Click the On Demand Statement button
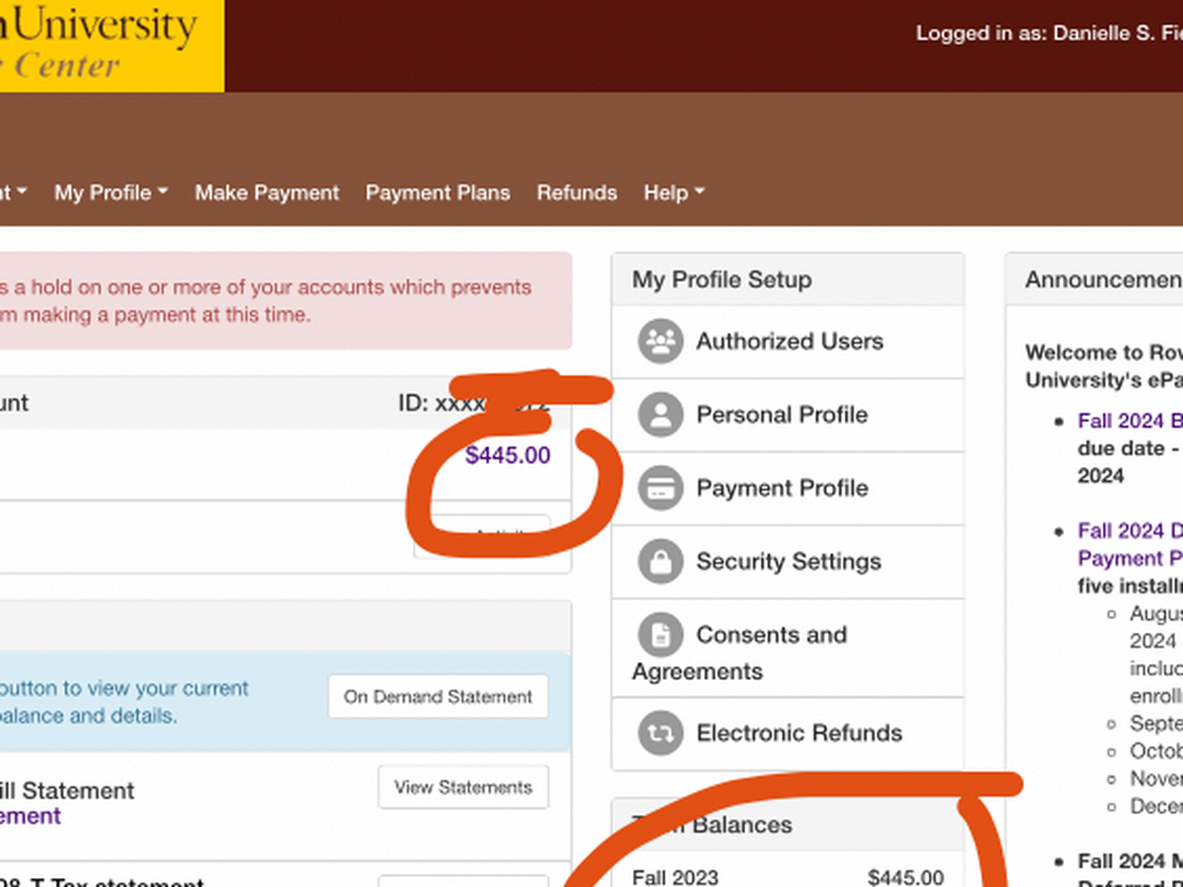This screenshot has width=1183, height=887. (x=438, y=697)
